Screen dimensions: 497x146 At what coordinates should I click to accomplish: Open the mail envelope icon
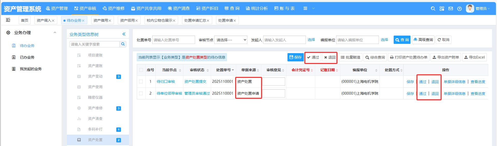tap(451, 9)
